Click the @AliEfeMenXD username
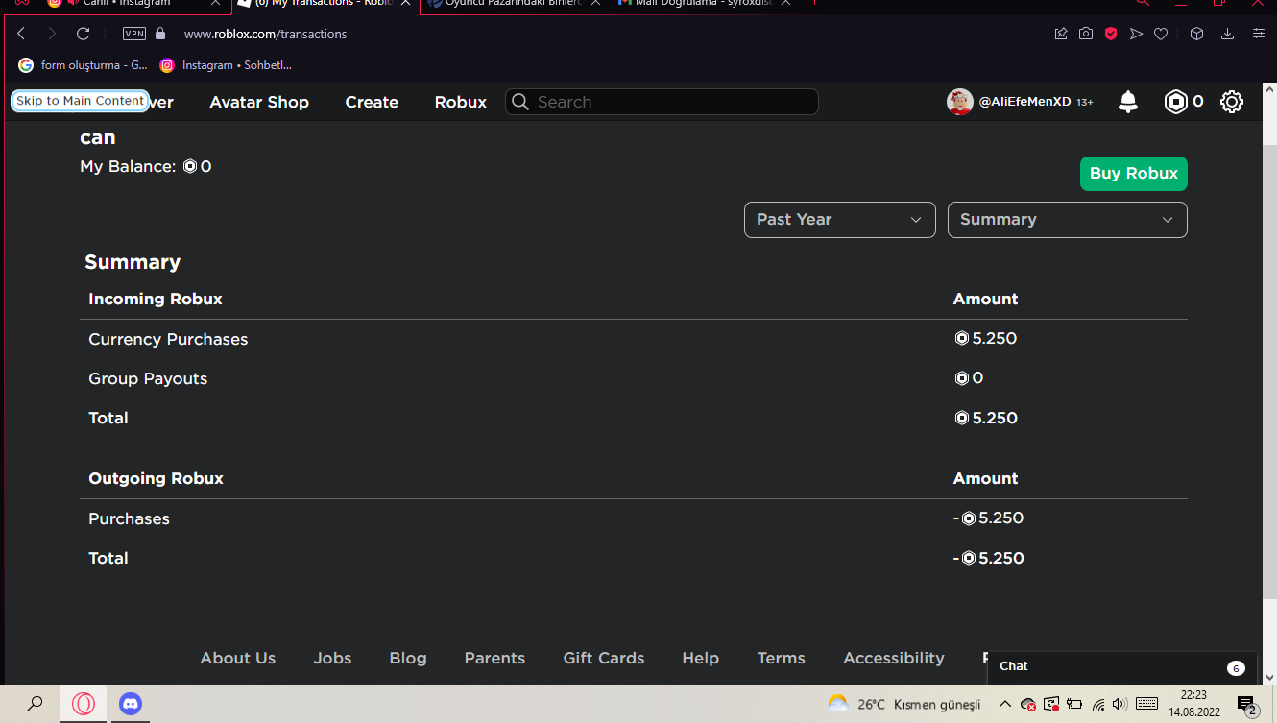The image size is (1277, 723). [x=1024, y=102]
